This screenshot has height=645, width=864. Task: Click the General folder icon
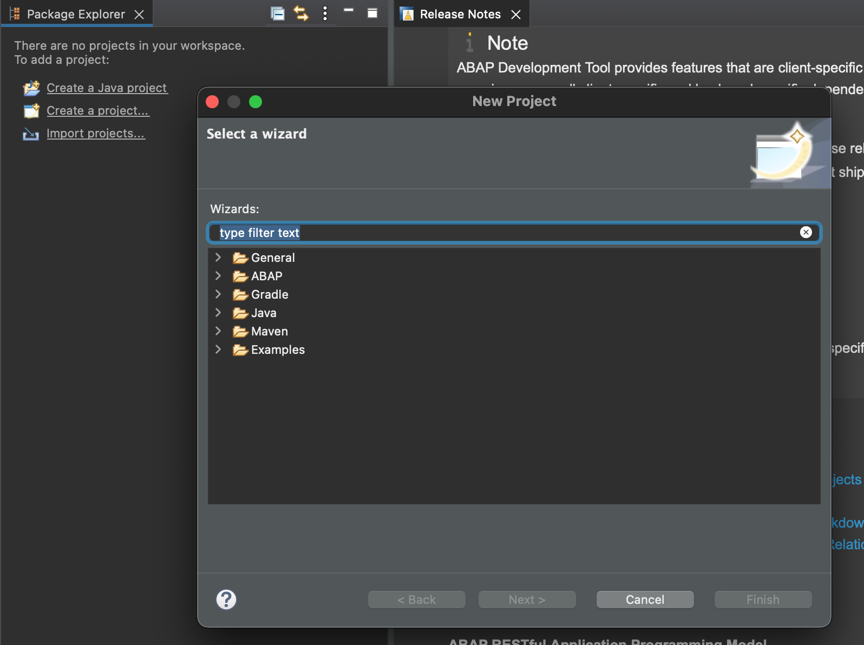point(240,258)
